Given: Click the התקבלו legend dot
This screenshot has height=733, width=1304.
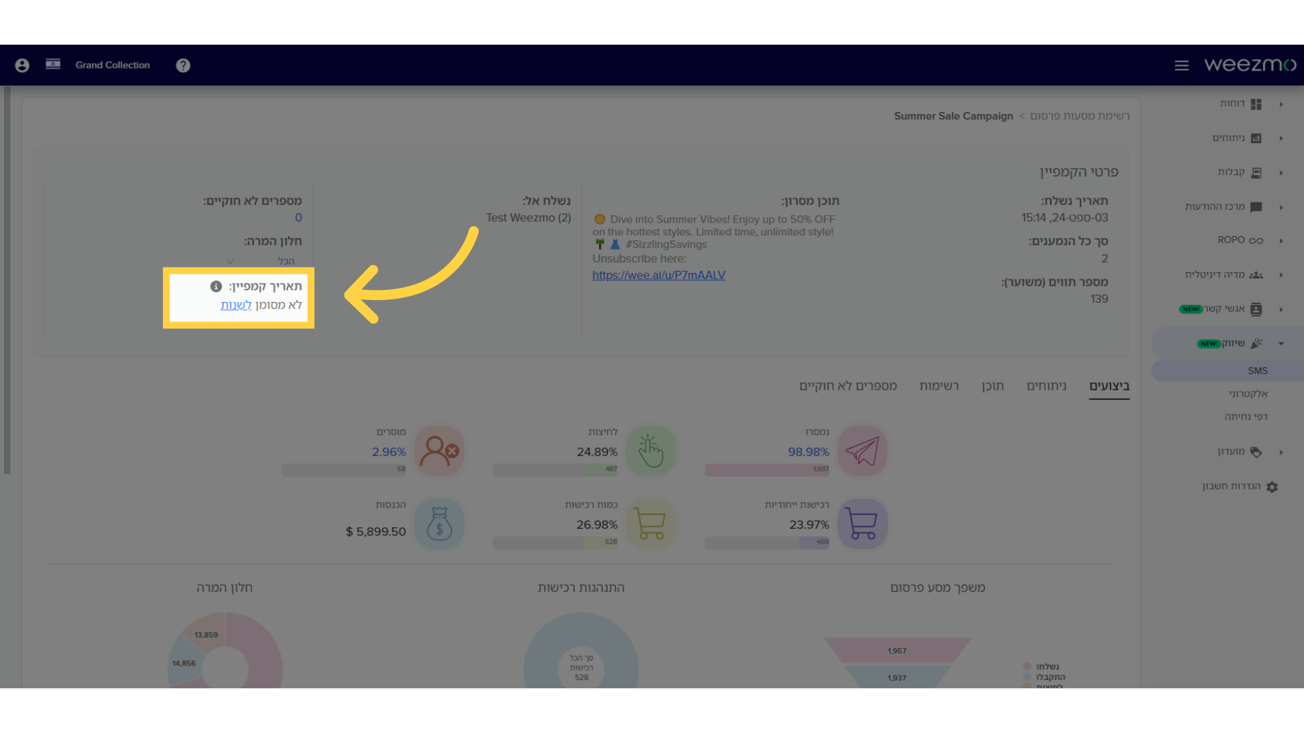Looking at the screenshot, I should (x=1027, y=677).
